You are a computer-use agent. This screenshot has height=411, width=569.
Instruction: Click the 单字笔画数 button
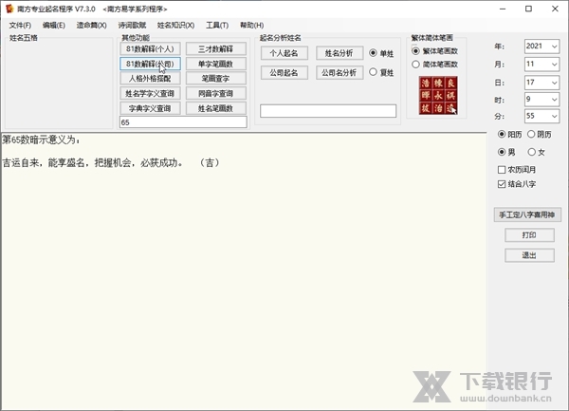pos(216,64)
